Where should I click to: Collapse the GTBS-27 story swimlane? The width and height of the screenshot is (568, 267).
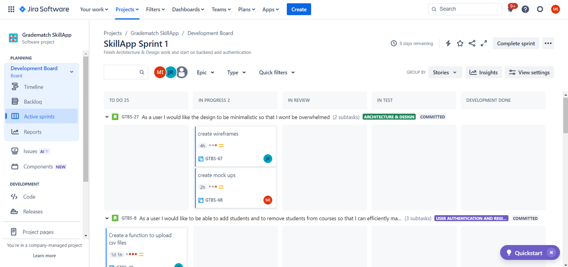click(107, 117)
